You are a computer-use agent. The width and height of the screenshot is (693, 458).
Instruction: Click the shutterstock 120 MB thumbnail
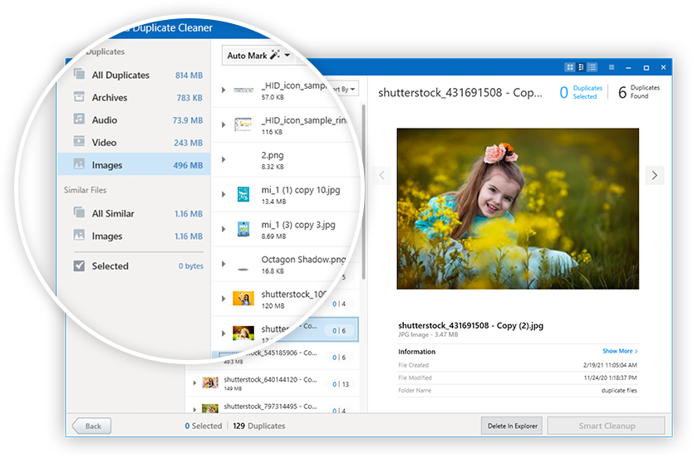pyautogui.click(x=243, y=299)
